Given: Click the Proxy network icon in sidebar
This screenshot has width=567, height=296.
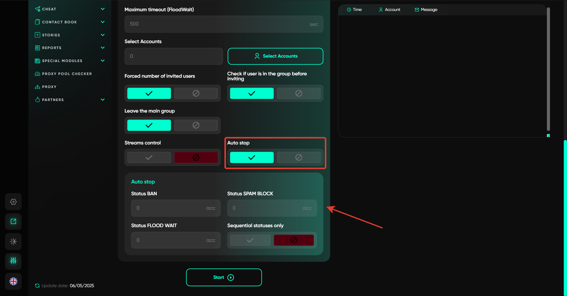Looking at the screenshot, I should coord(38,87).
